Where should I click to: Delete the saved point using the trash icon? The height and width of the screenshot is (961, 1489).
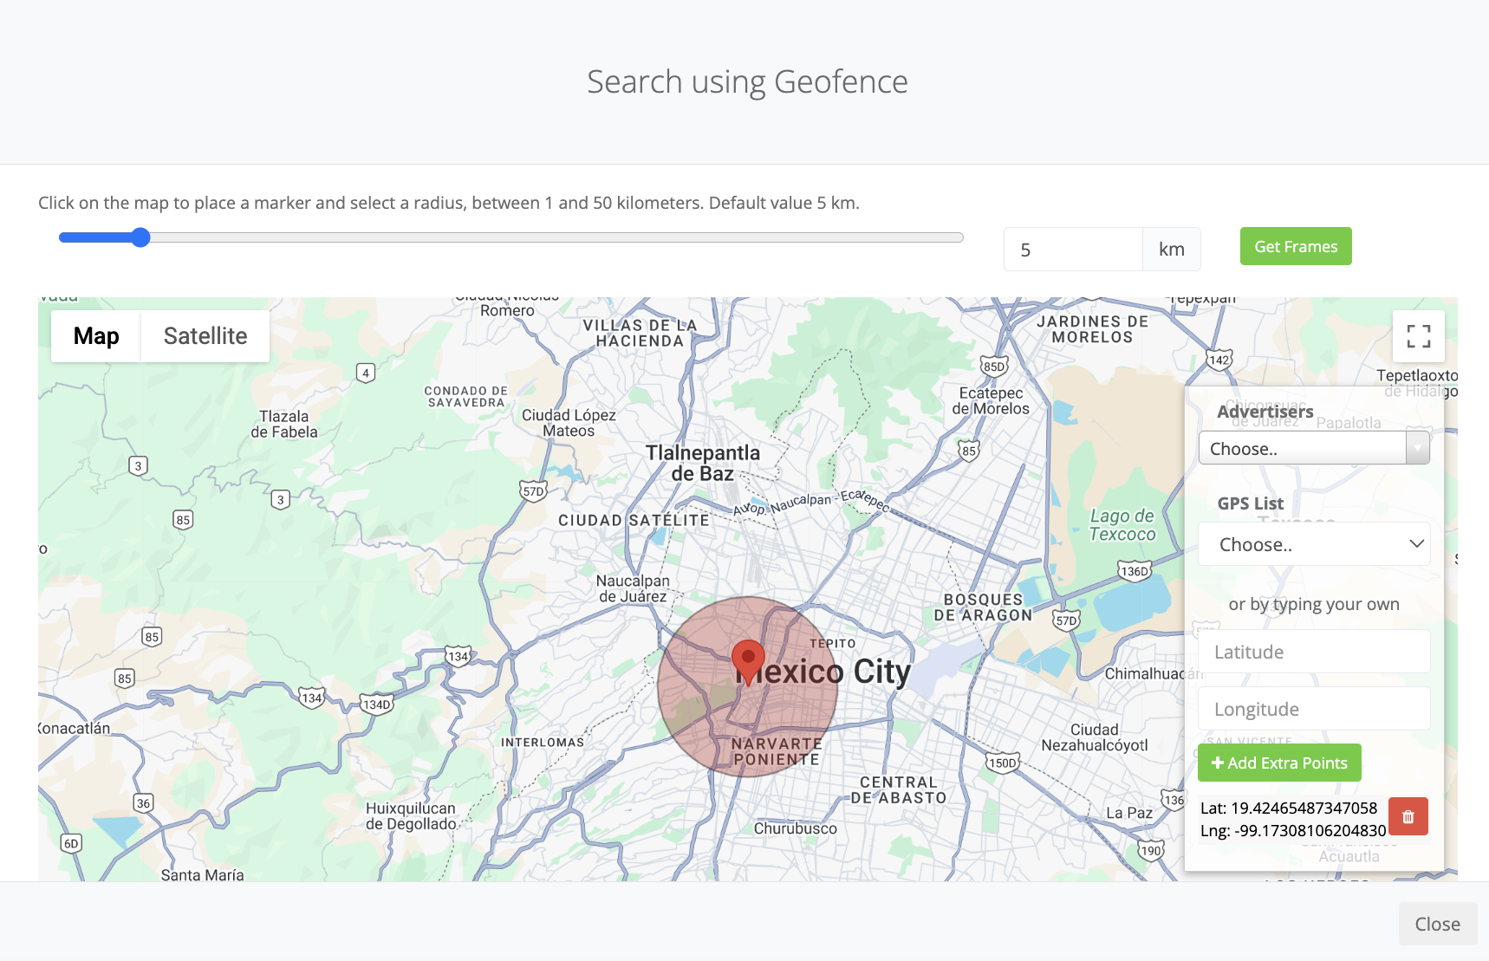tap(1408, 815)
